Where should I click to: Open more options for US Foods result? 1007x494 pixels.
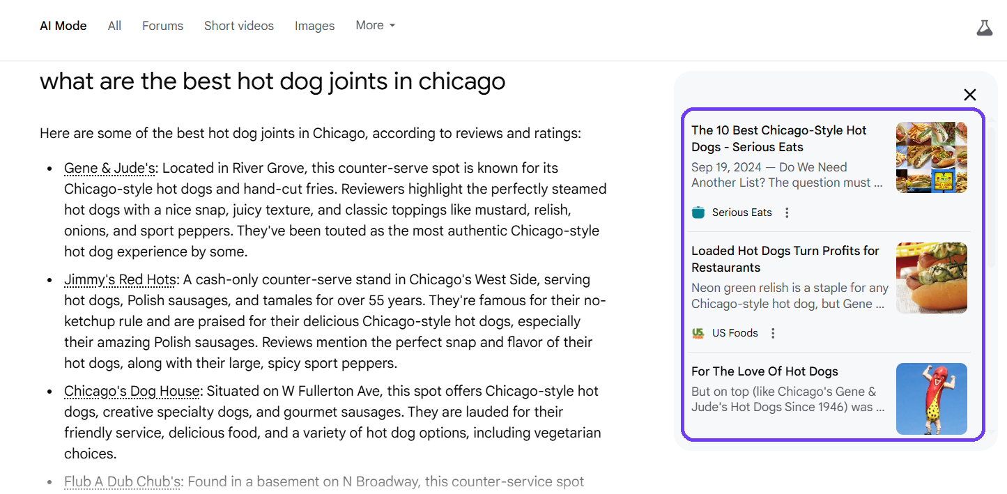(x=773, y=333)
